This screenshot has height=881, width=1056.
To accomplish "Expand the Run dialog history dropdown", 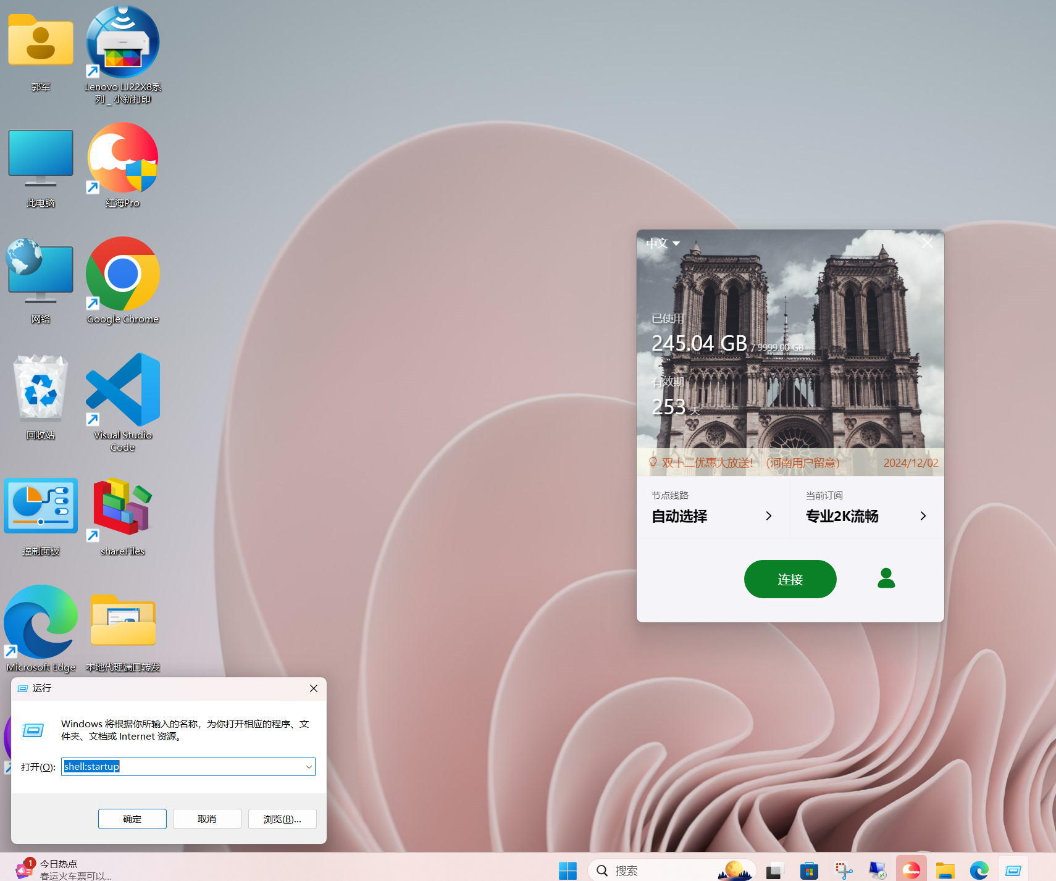I will (309, 766).
